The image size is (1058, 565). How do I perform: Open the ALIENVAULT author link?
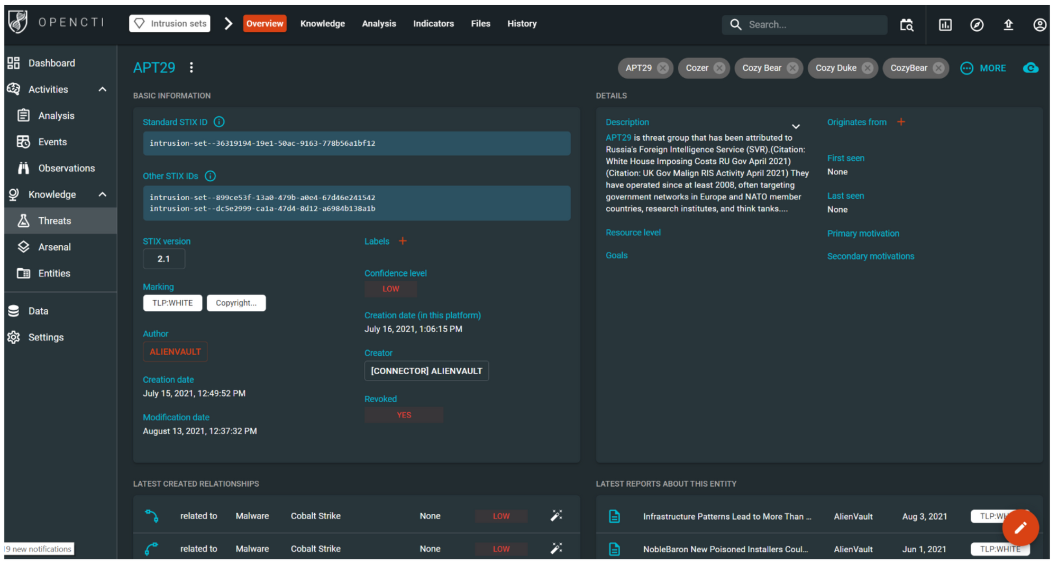click(x=175, y=351)
